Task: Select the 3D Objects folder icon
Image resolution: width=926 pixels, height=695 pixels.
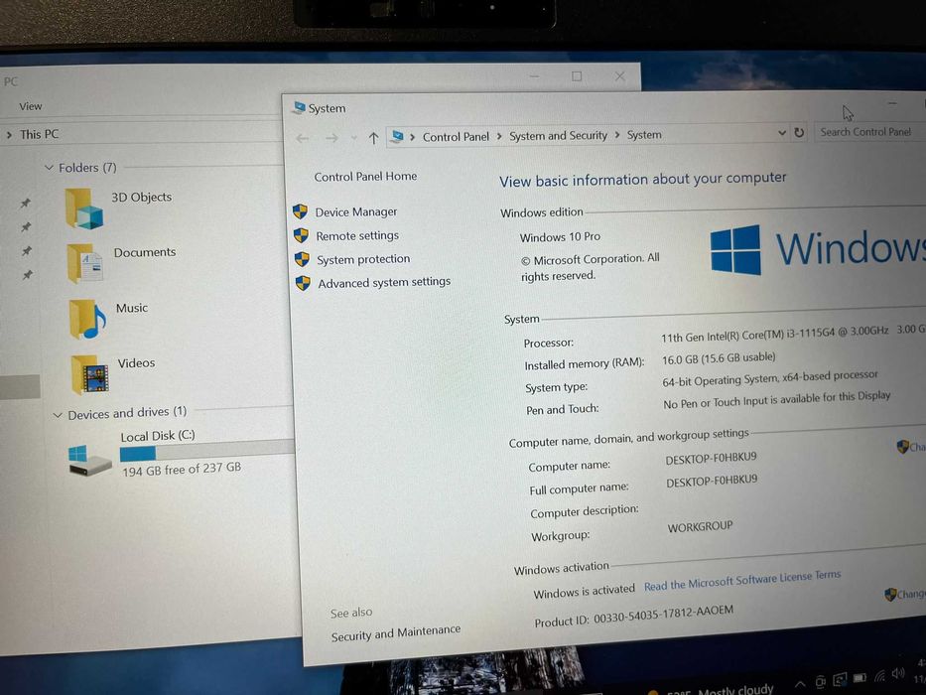Action: coord(84,208)
